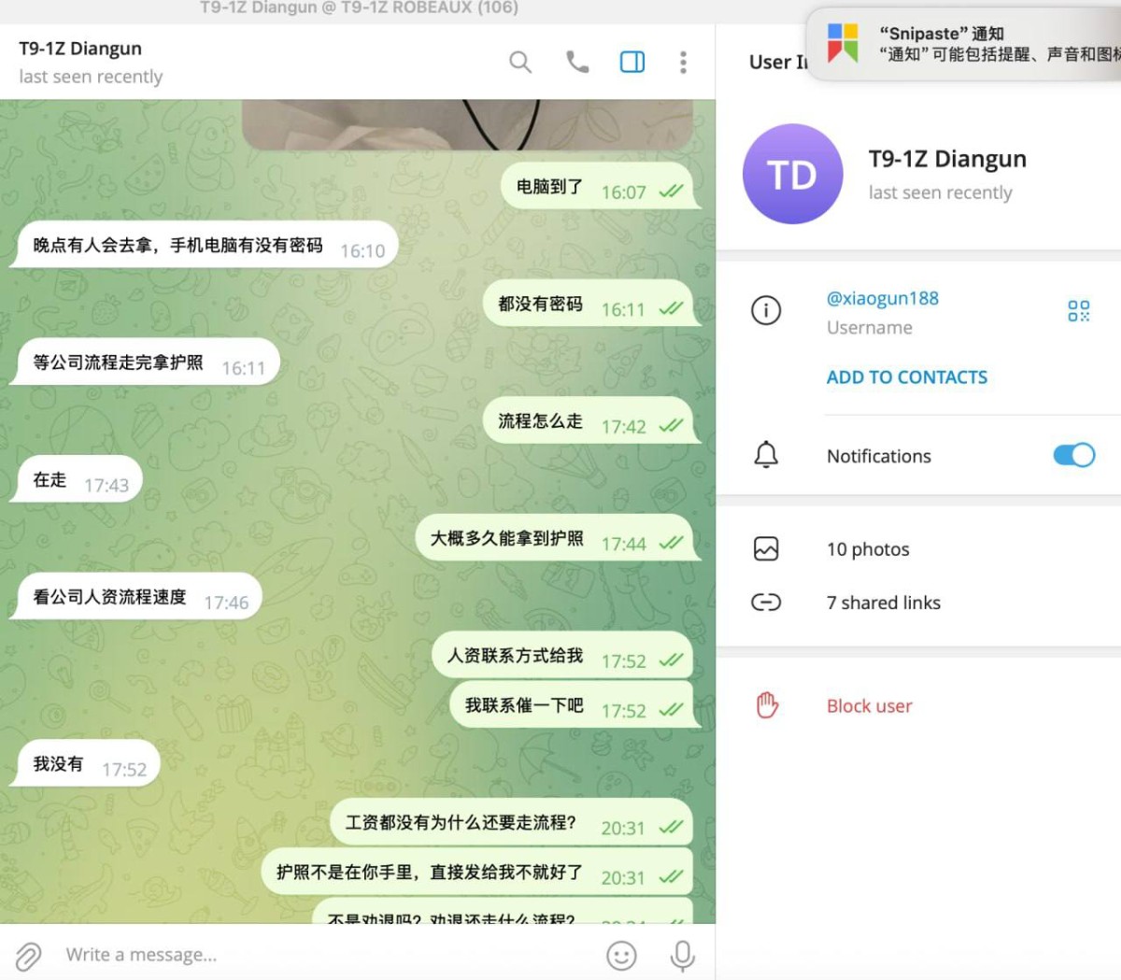Viewport: 1121px width, 980px height.
Task: Open the image thumbnail at chat top
Action: pyautogui.click(x=468, y=124)
